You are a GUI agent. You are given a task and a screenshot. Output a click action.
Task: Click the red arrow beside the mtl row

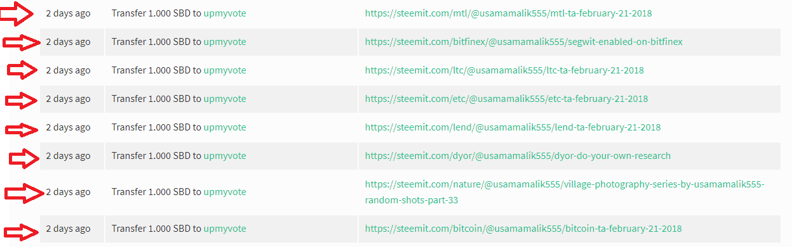[x=17, y=13]
